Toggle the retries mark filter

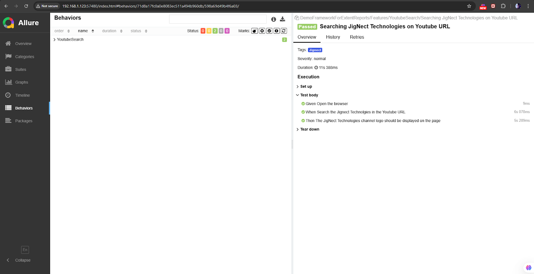[x=284, y=31]
